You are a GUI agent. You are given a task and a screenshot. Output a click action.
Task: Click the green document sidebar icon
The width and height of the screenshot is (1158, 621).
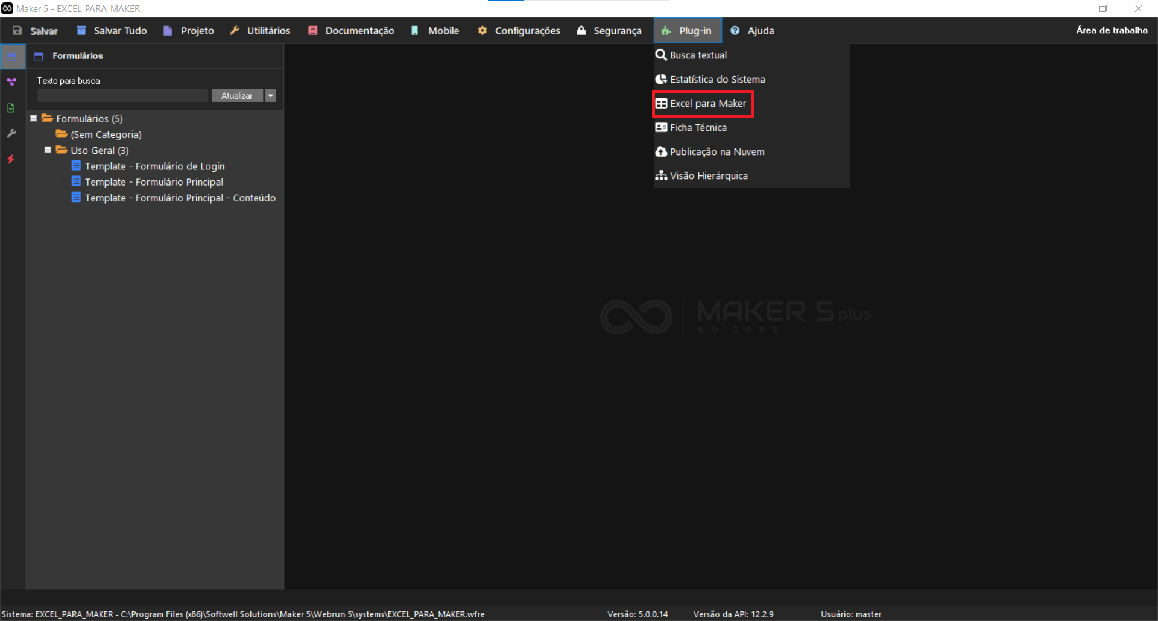[11, 108]
